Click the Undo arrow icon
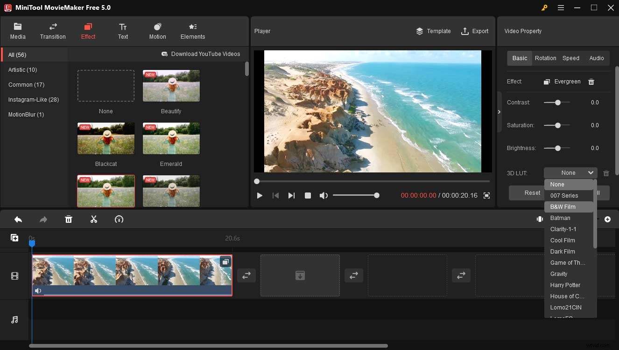This screenshot has height=350, width=619. point(18,219)
